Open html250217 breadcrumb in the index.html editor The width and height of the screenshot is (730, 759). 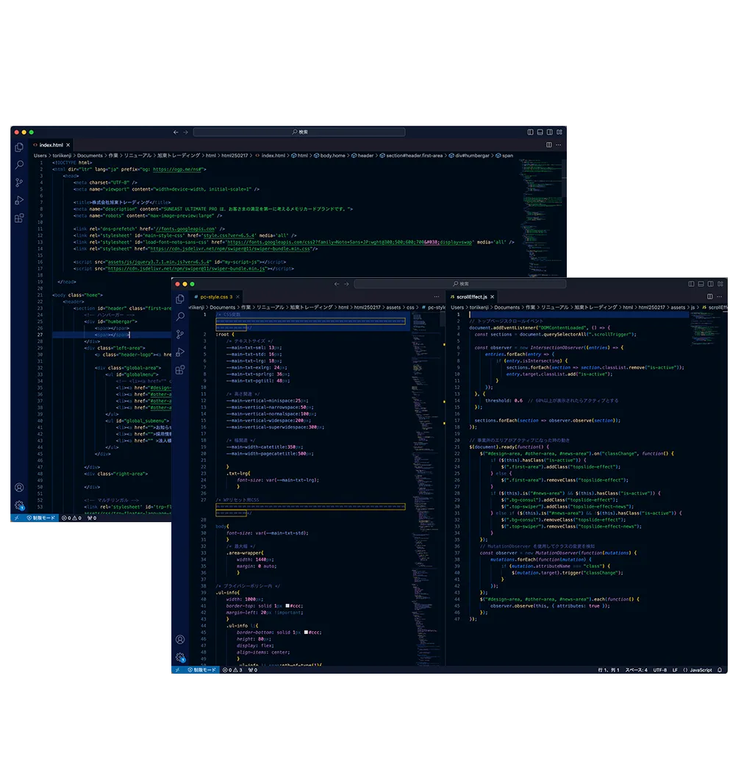pyautogui.click(x=235, y=156)
